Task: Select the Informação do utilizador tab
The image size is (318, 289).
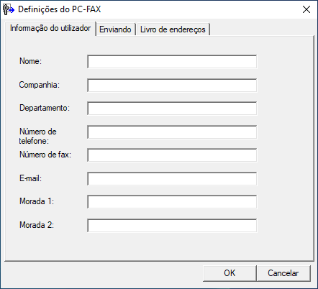Action: point(50,29)
